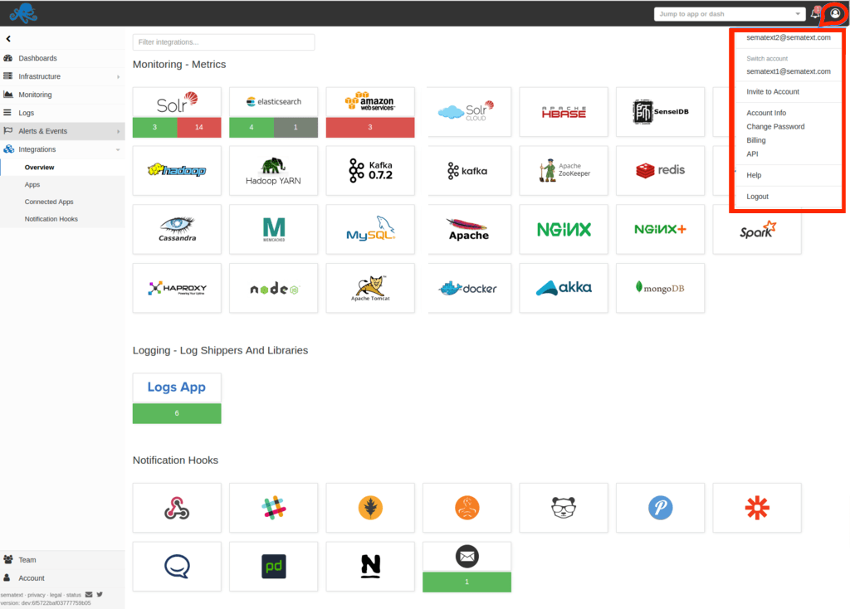Open the Solr integration tile

[177, 112]
